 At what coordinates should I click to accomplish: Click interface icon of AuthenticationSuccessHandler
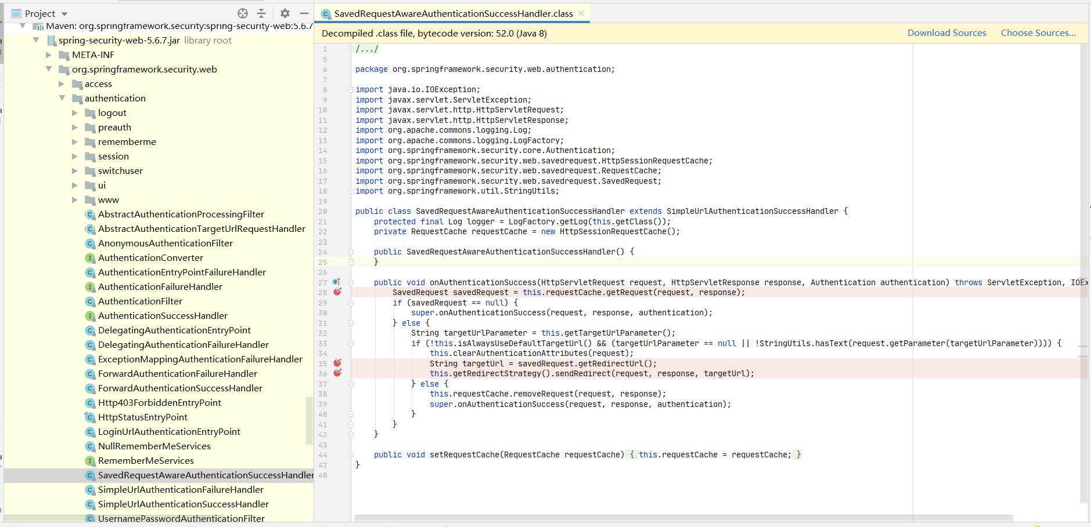tap(90, 316)
